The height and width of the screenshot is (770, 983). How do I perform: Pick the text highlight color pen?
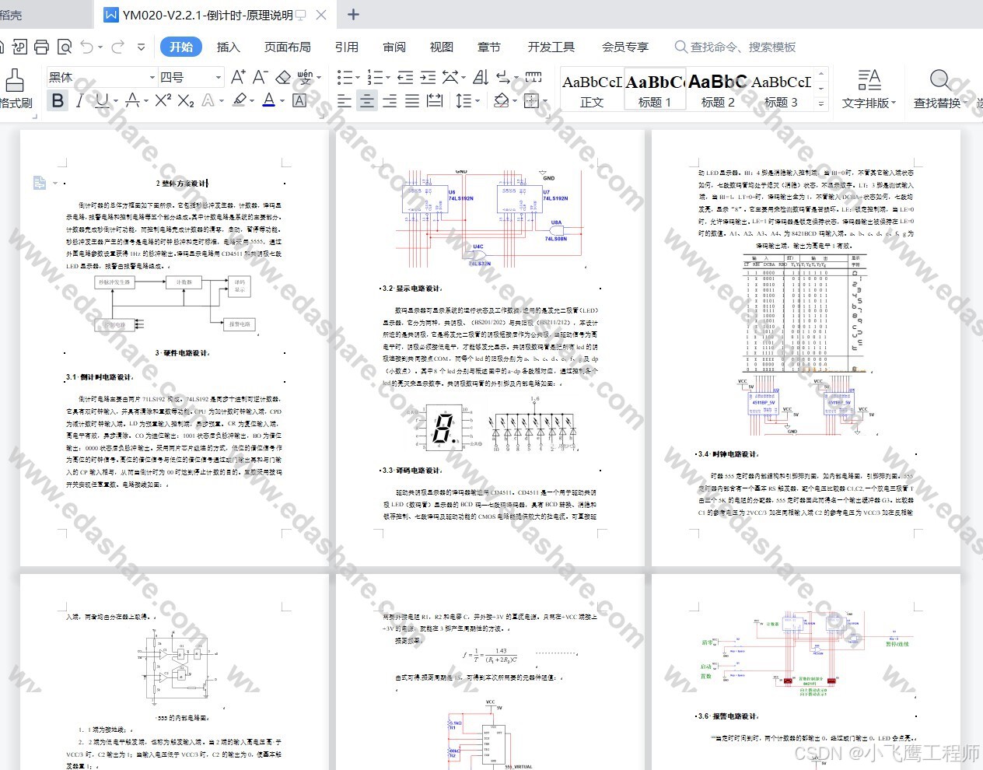tap(240, 100)
